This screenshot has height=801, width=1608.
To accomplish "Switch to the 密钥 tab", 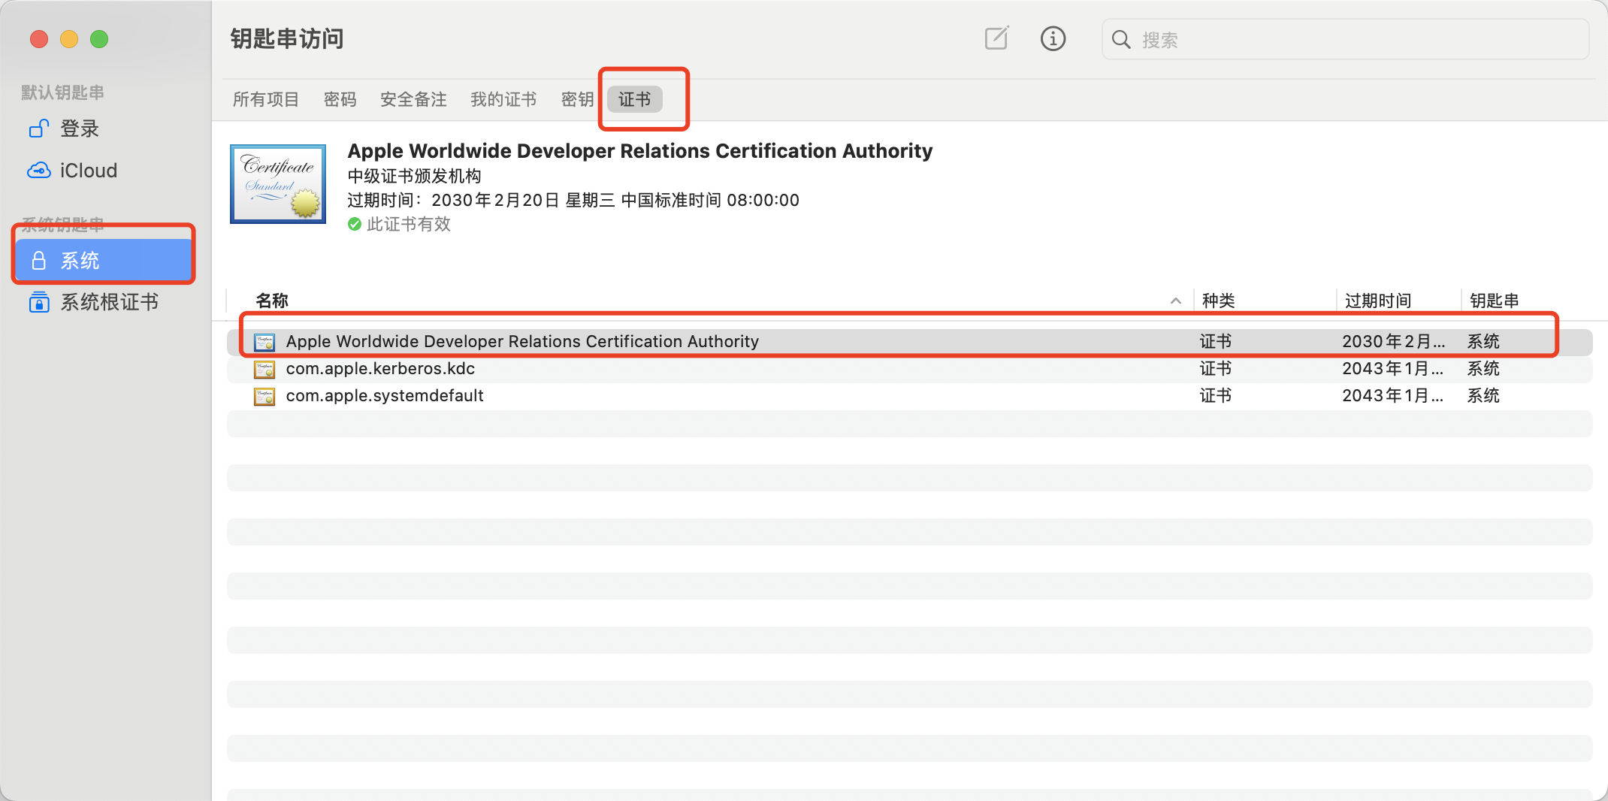I will pyautogui.click(x=577, y=99).
